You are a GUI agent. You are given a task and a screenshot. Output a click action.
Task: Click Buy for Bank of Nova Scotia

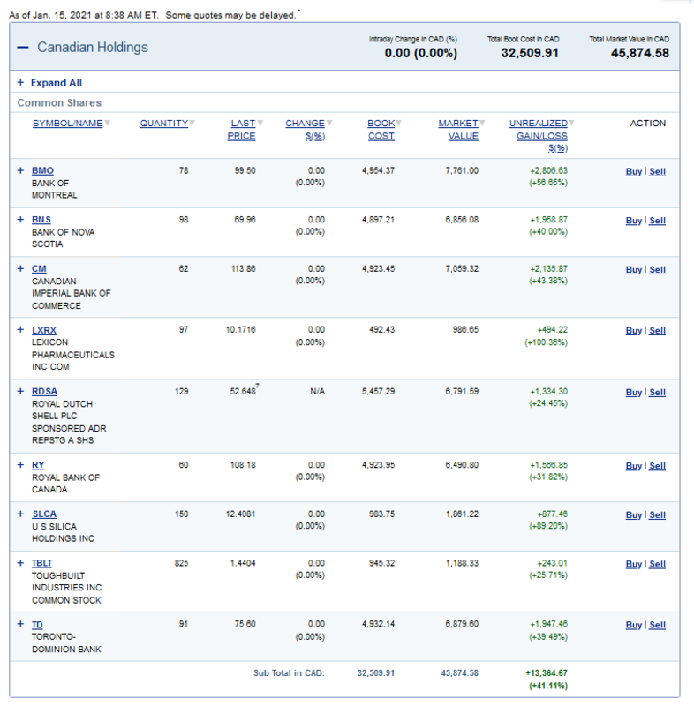click(634, 221)
